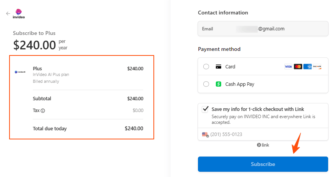This screenshot has height=177, width=335.
Task: Click the $240.00 per year price
Action: (40, 45)
